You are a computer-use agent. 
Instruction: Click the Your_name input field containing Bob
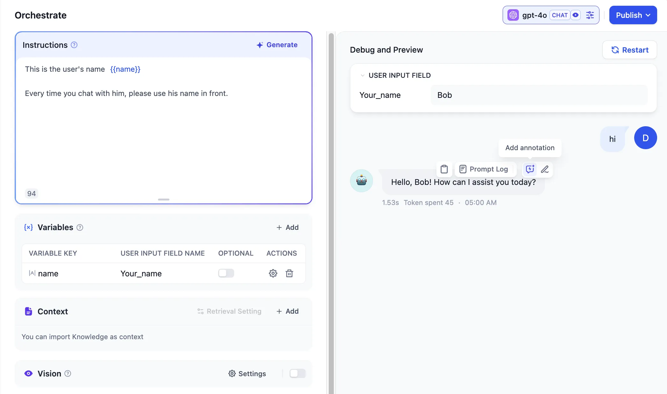pyautogui.click(x=539, y=95)
